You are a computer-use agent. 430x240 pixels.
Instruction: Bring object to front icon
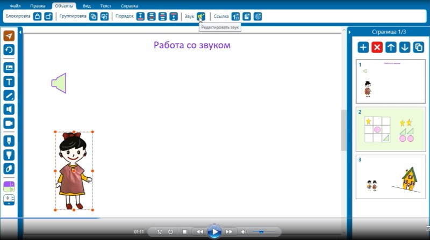click(x=174, y=17)
